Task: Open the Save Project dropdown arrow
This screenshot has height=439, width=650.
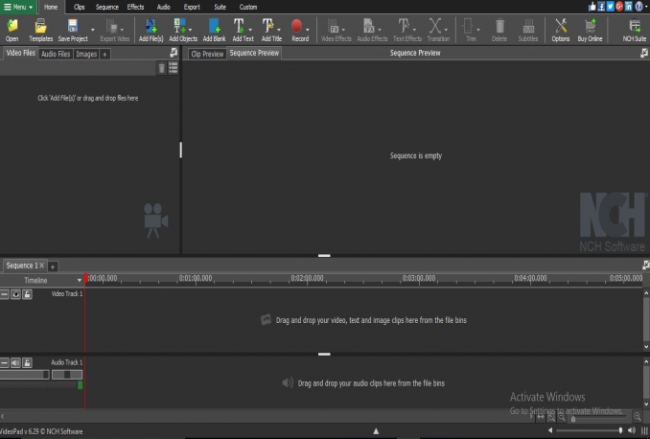Action: tap(93, 30)
